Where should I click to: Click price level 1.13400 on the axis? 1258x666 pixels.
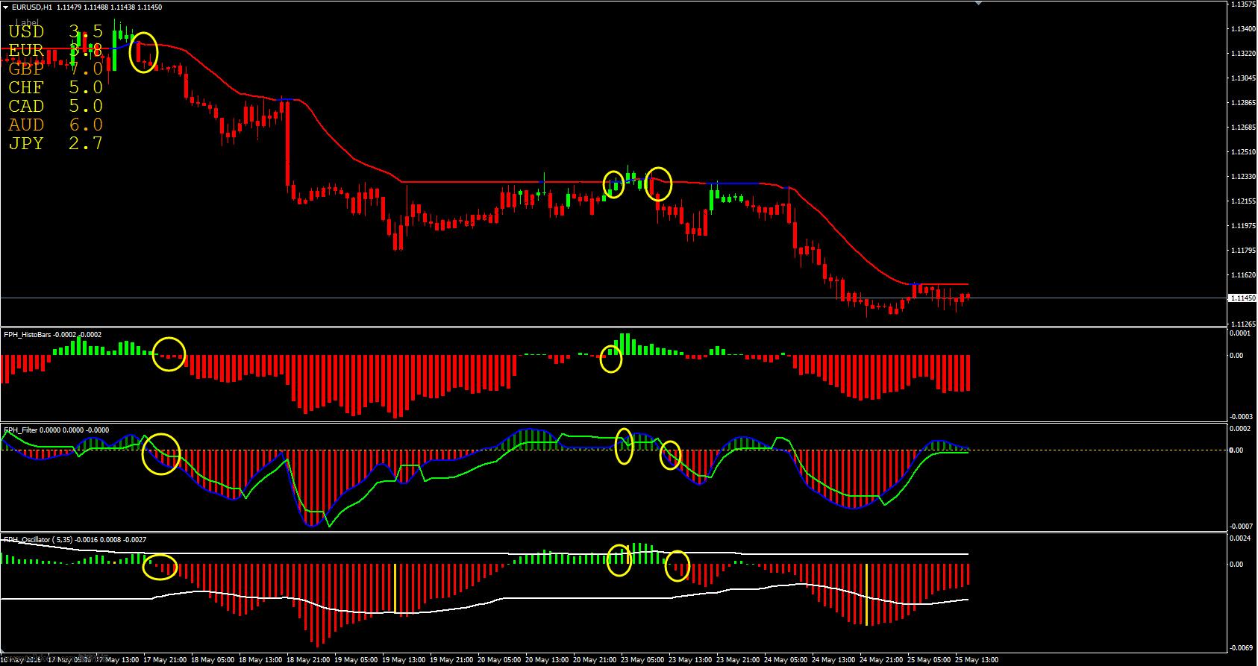point(1242,29)
